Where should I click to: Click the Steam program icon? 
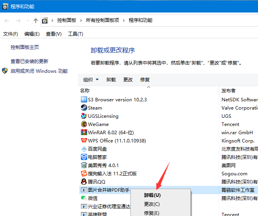(84, 108)
